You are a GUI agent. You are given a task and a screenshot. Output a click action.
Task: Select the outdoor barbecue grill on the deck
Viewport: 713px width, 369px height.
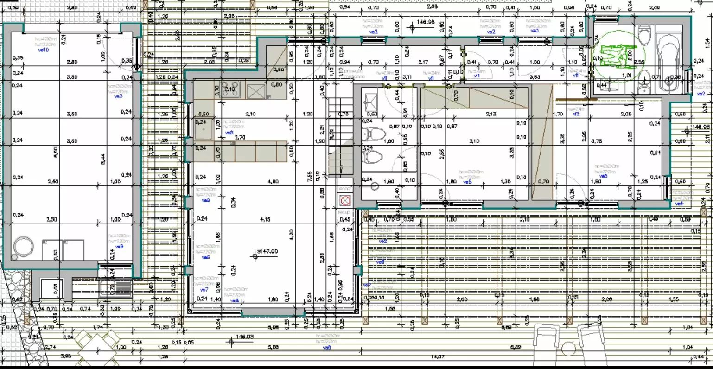[x=116, y=288]
